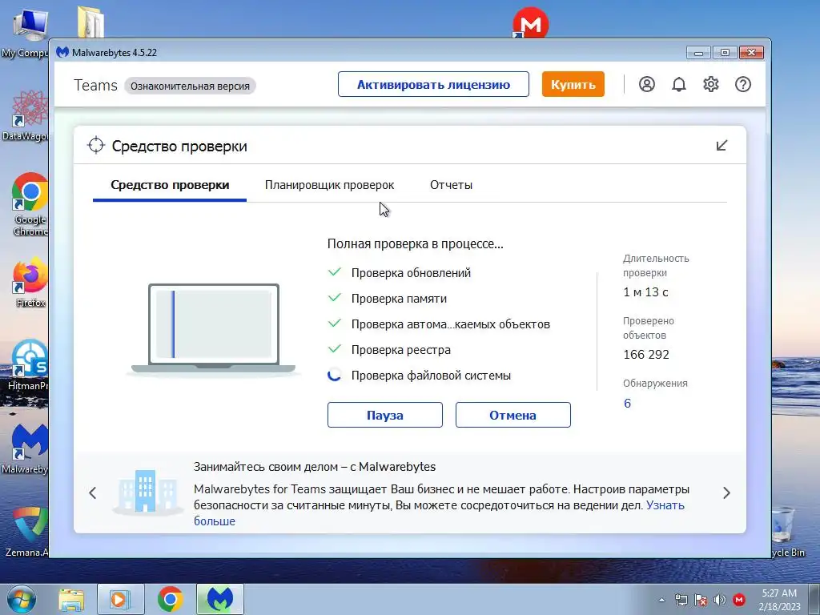Click the scanned objects value 166 292
This screenshot has width=820, height=615.
pos(646,355)
